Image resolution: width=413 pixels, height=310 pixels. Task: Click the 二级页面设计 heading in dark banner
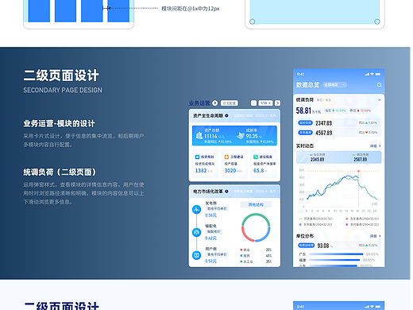(61, 76)
